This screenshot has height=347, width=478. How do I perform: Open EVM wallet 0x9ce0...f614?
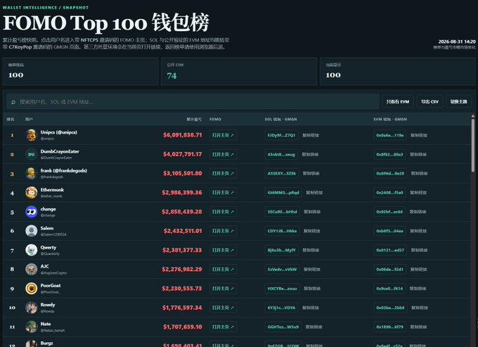pos(389,289)
